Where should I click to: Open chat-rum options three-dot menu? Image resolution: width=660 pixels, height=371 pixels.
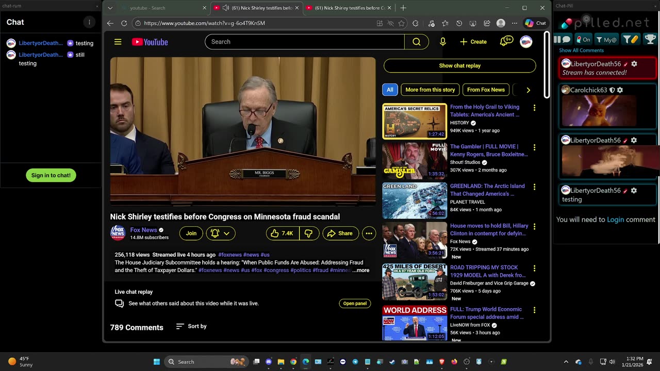click(x=89, y=22)
